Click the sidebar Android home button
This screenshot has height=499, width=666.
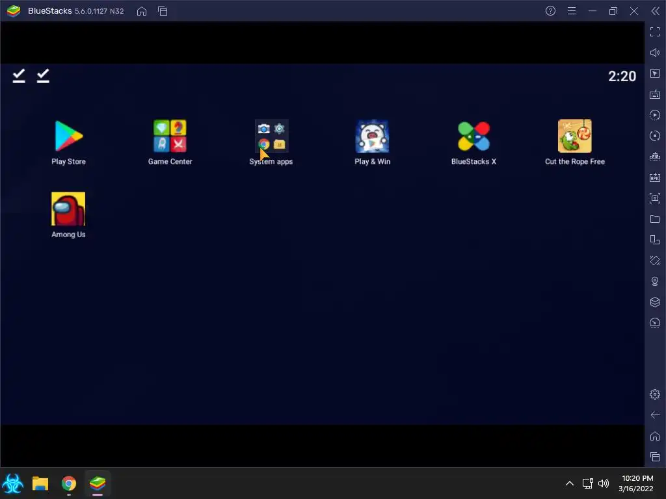pos(655,436)
